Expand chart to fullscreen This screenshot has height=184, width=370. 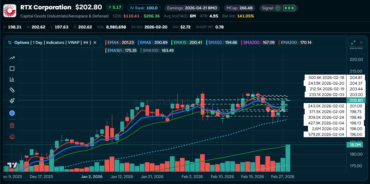pos(353,42)
